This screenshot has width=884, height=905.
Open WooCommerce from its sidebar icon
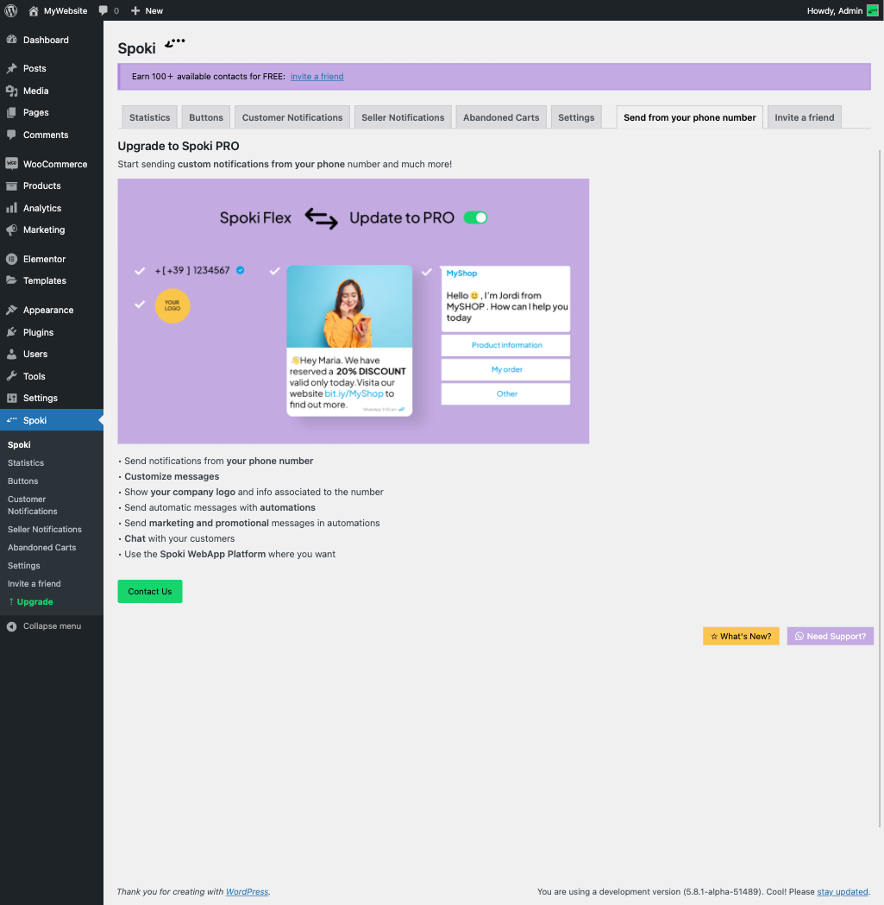coord(11,164)
